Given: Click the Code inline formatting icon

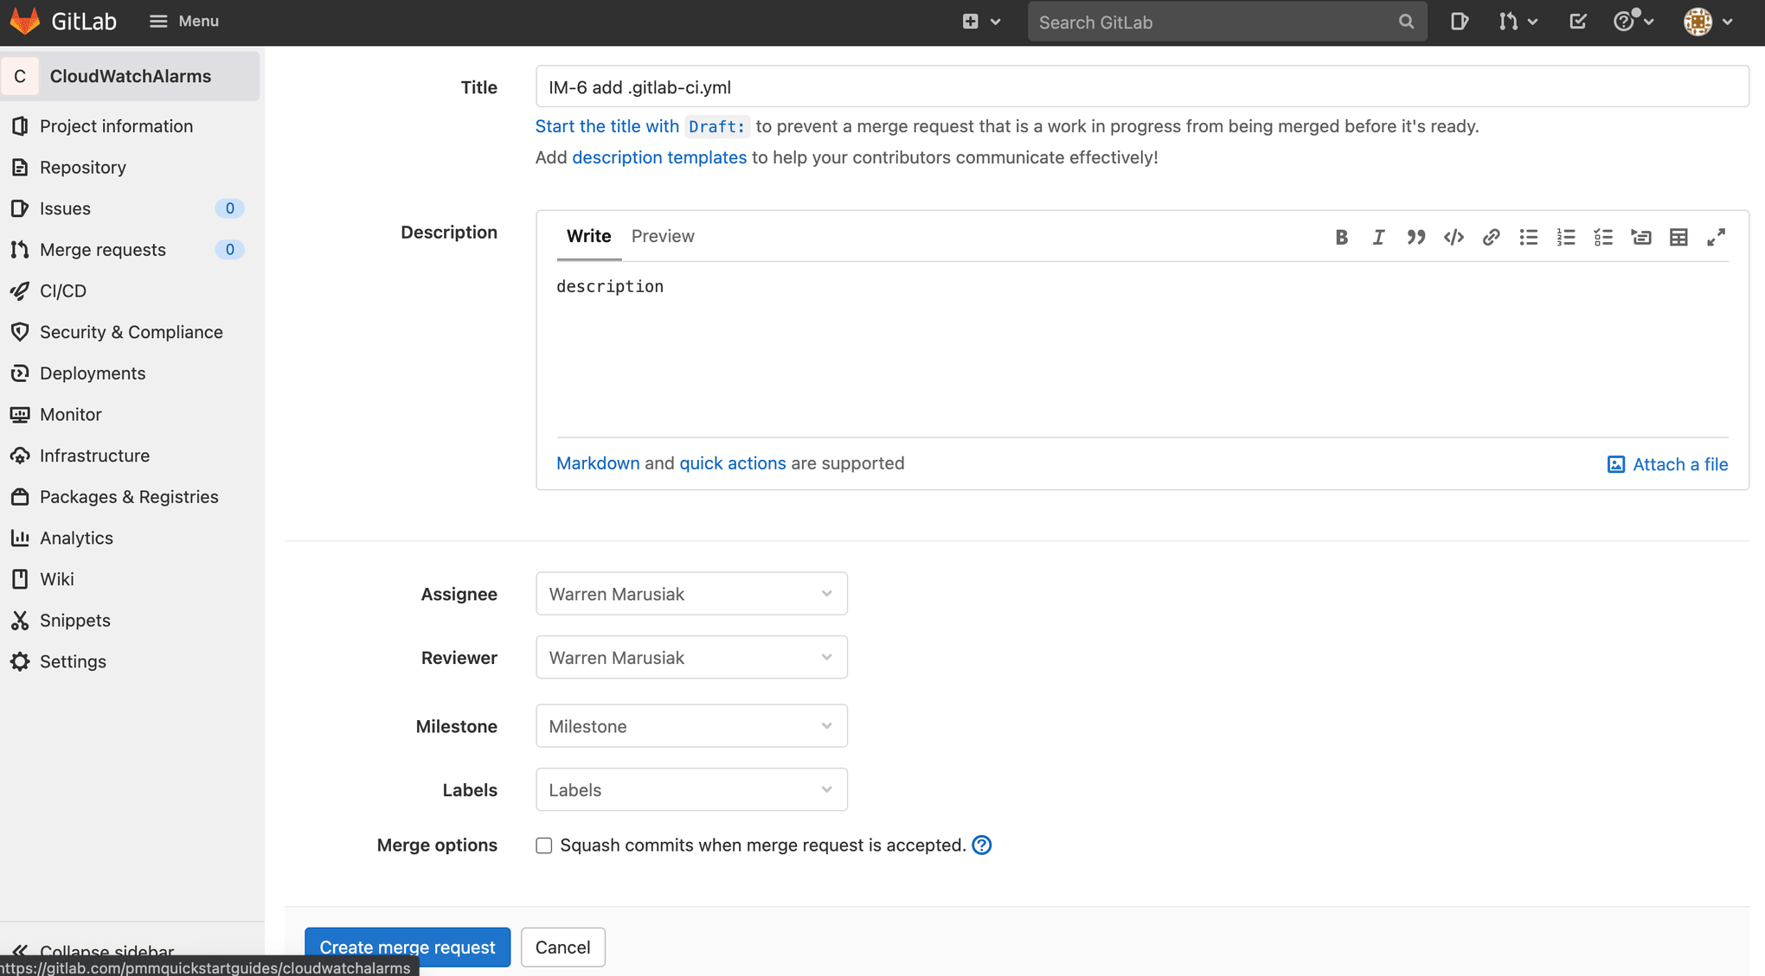Looking at the screenshot, I should point(1453,237).
